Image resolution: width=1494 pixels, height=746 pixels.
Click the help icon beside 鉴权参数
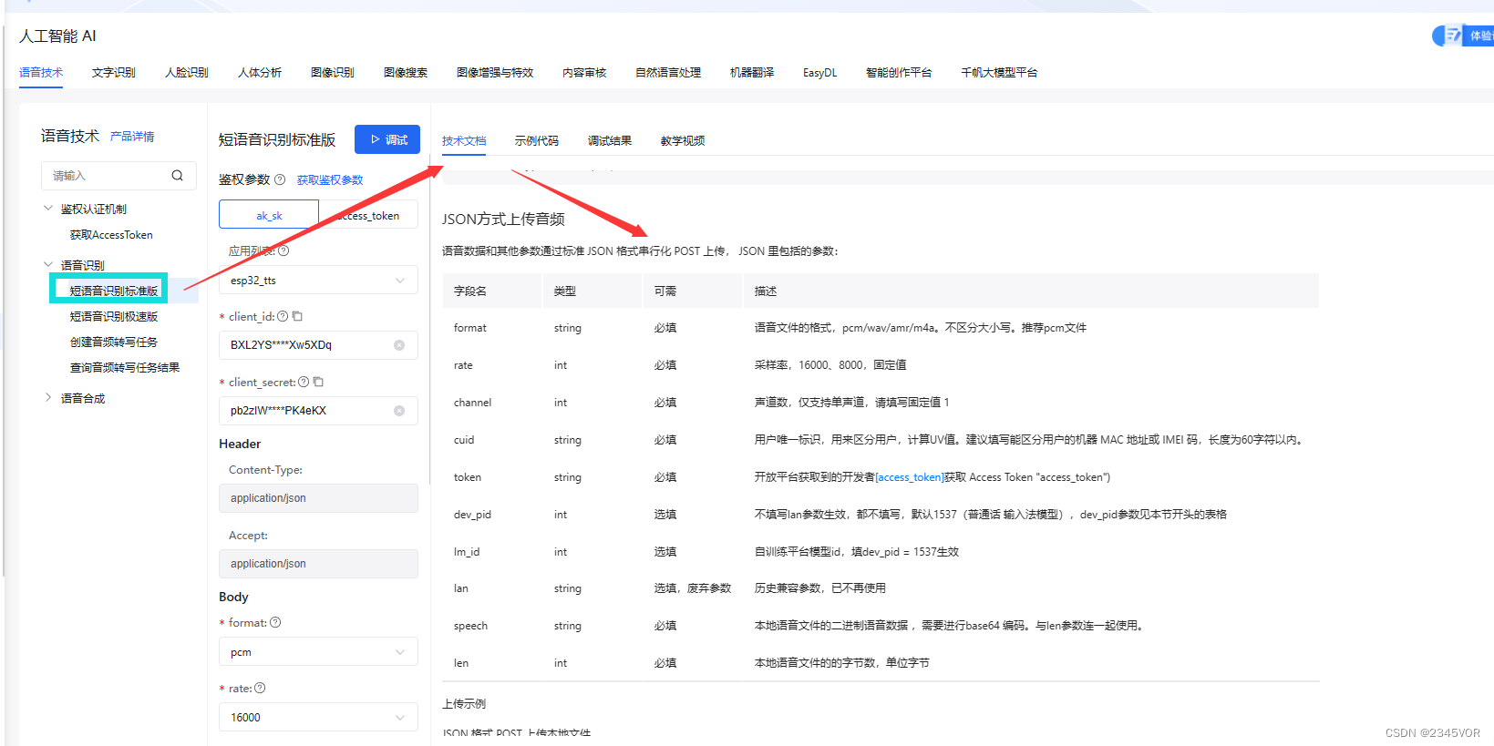[x=280, y=179]
